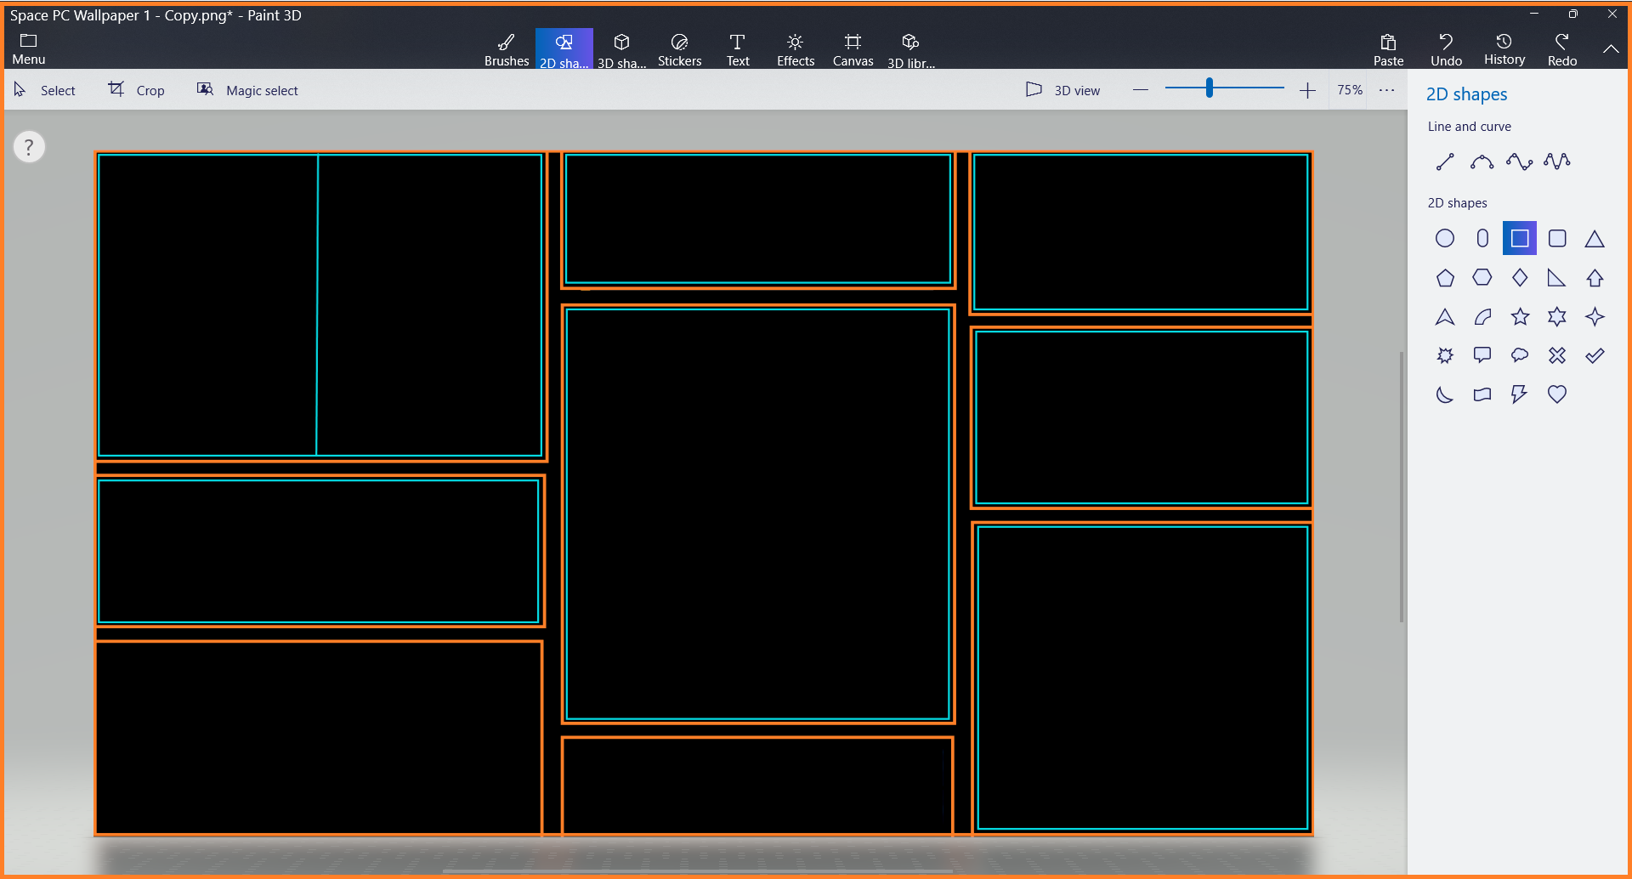Activate Magic select
Image resolution: width=1632 pixels, height=879 pixels.
(x=247, y=90)
